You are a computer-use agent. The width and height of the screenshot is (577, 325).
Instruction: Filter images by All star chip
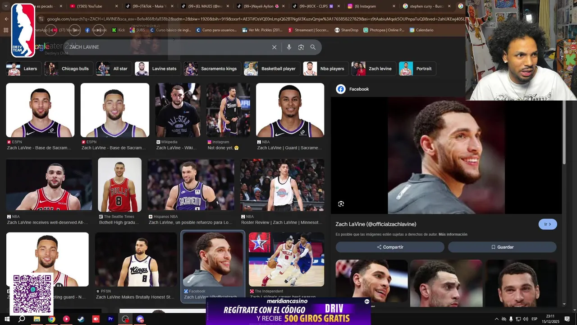114,69
